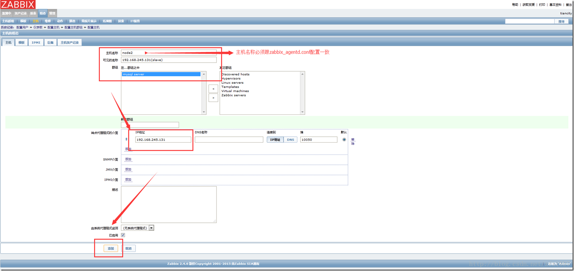Click 打印 print link
574x271 pixels.
(x=542, y=5)
